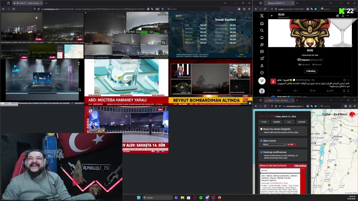Click the Amman label on Tzofar map
The width and height of the screenshot is (358, 201).
tap(338, 137)
